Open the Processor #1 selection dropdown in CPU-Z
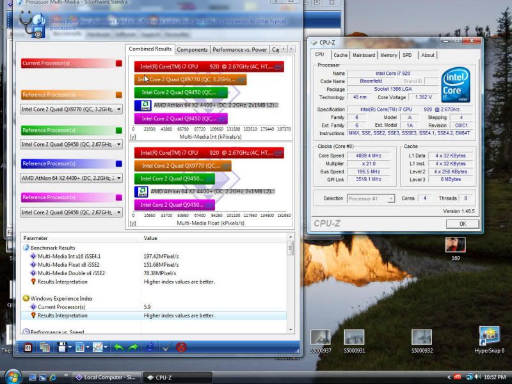The height and width of the screenshot is (384, 512). (x=371, y=198)
